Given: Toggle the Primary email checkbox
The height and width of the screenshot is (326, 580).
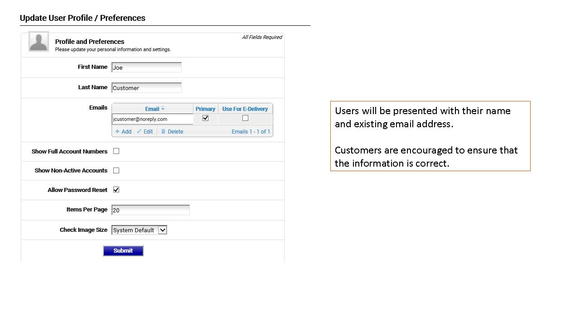Looking at the screenshot, I should [205, 118].
